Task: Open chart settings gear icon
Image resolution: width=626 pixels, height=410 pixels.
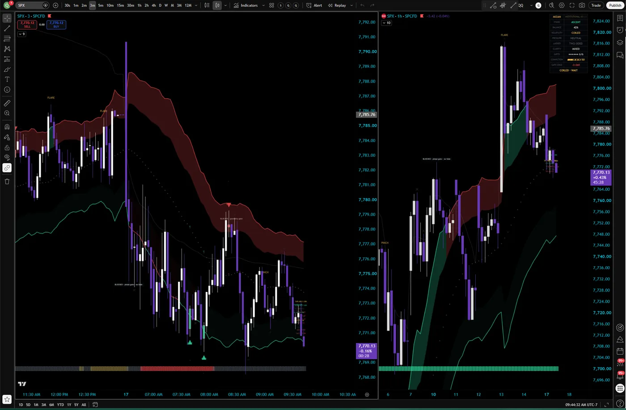Action: click(x=562, y=5)
